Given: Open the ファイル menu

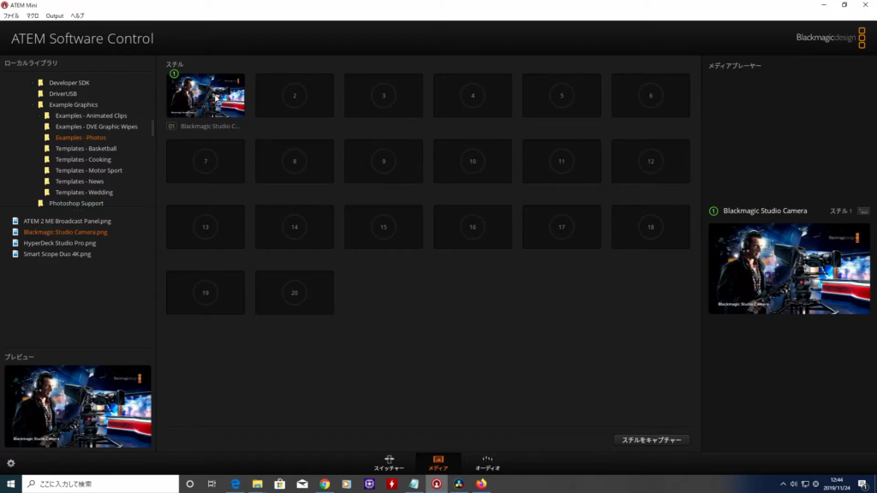Looking at the screenshot, I should coord(11,15).
